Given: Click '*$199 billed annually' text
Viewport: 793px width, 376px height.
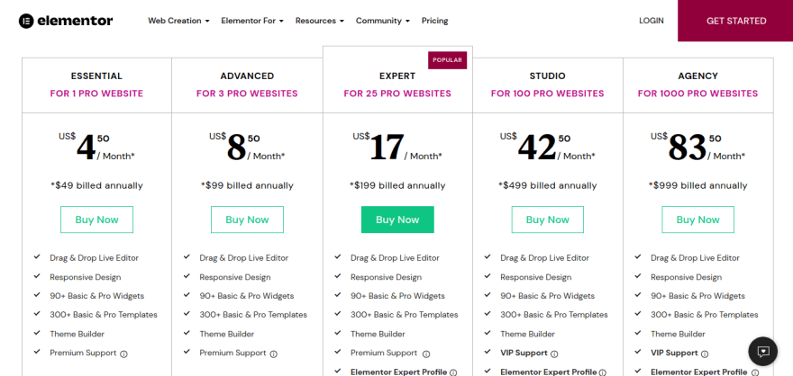Looking at the screenshot, I should 397,185.
